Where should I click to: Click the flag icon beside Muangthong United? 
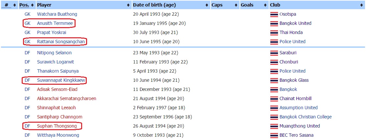tap(274, 126)
